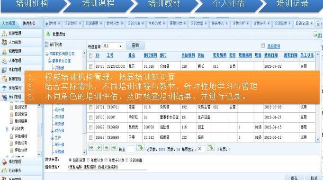
Task: Open 人力规划 sidebar icon
Action: click(x=4, y=42)
